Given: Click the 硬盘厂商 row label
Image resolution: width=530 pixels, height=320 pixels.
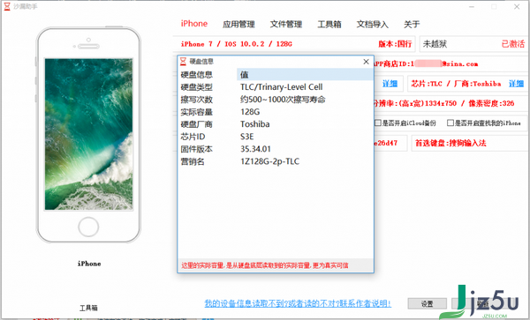Looking at the screenshot, I should 196,124.
